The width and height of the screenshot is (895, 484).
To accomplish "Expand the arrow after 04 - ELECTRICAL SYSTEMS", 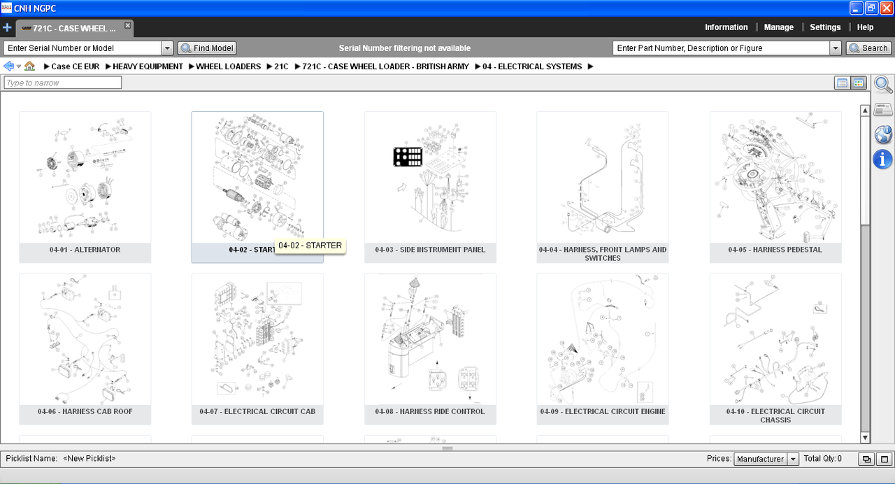I will pyautogui.click(x=590, y=66).
